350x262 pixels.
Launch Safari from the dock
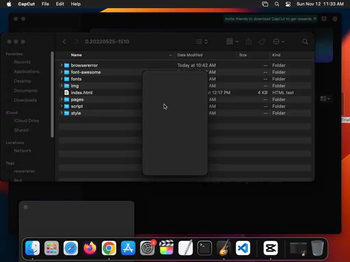tap(71, 248)
